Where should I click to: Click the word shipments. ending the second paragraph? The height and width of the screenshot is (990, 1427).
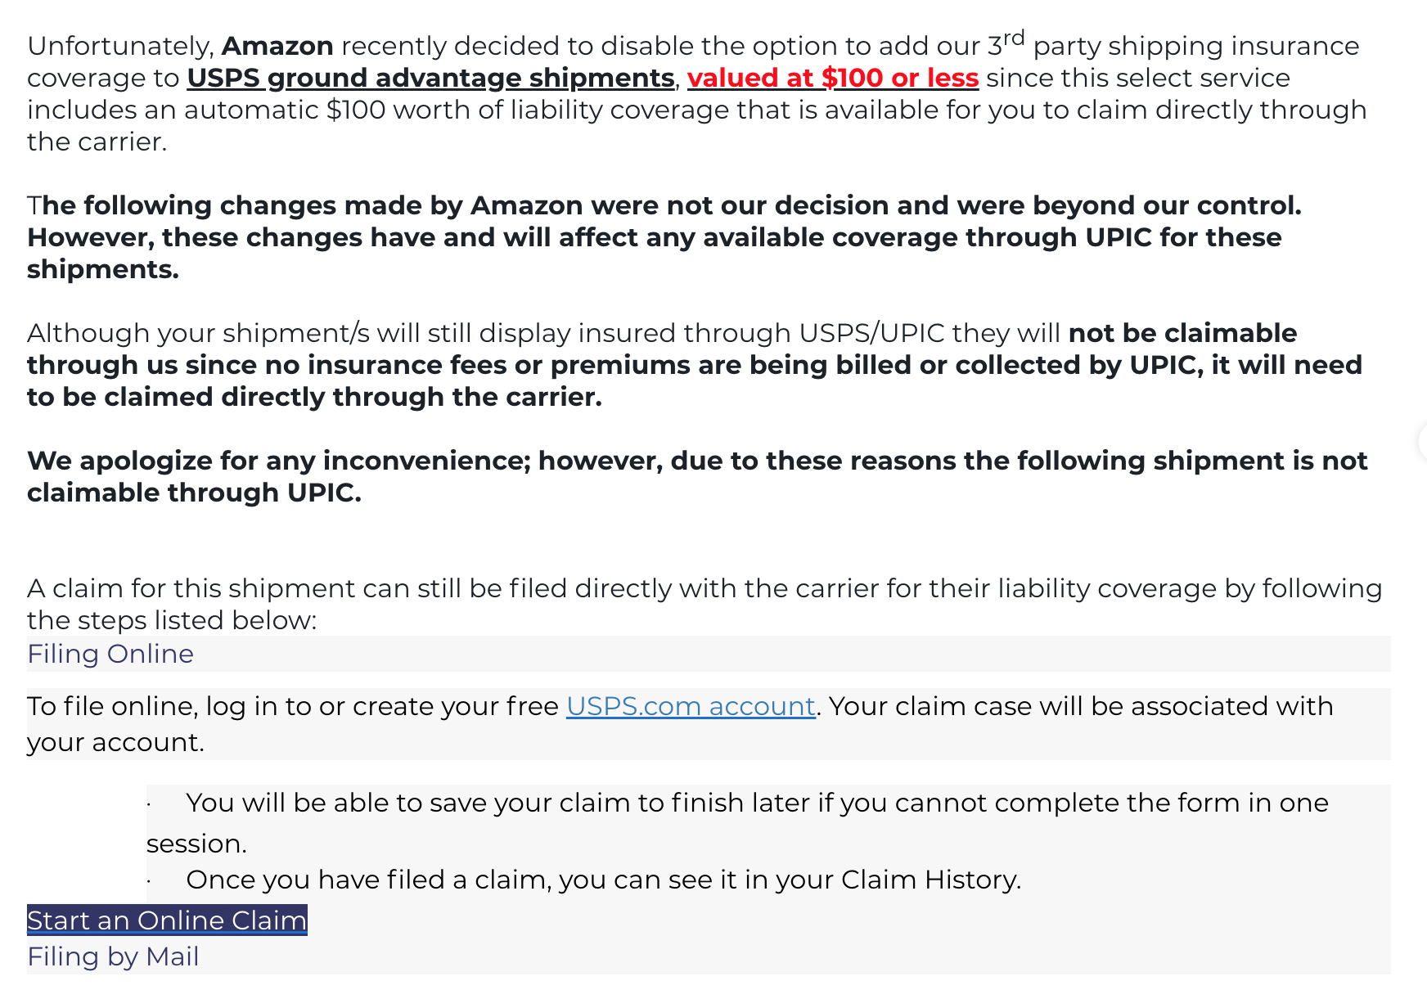point(103,269)
